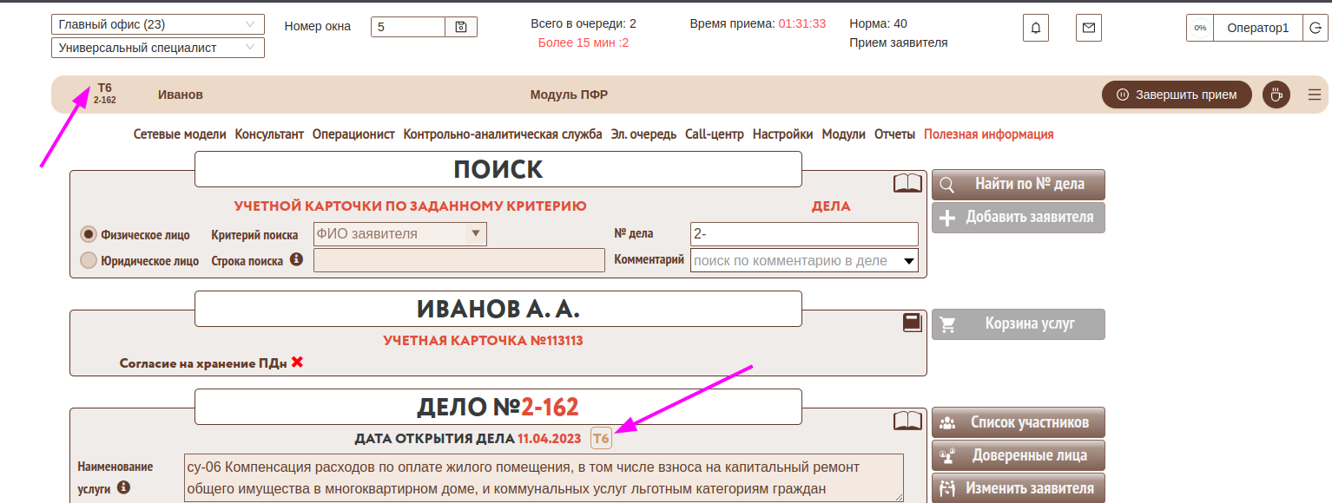Expand the Главный офис (23) dropdown

click(x=158, y=25)
